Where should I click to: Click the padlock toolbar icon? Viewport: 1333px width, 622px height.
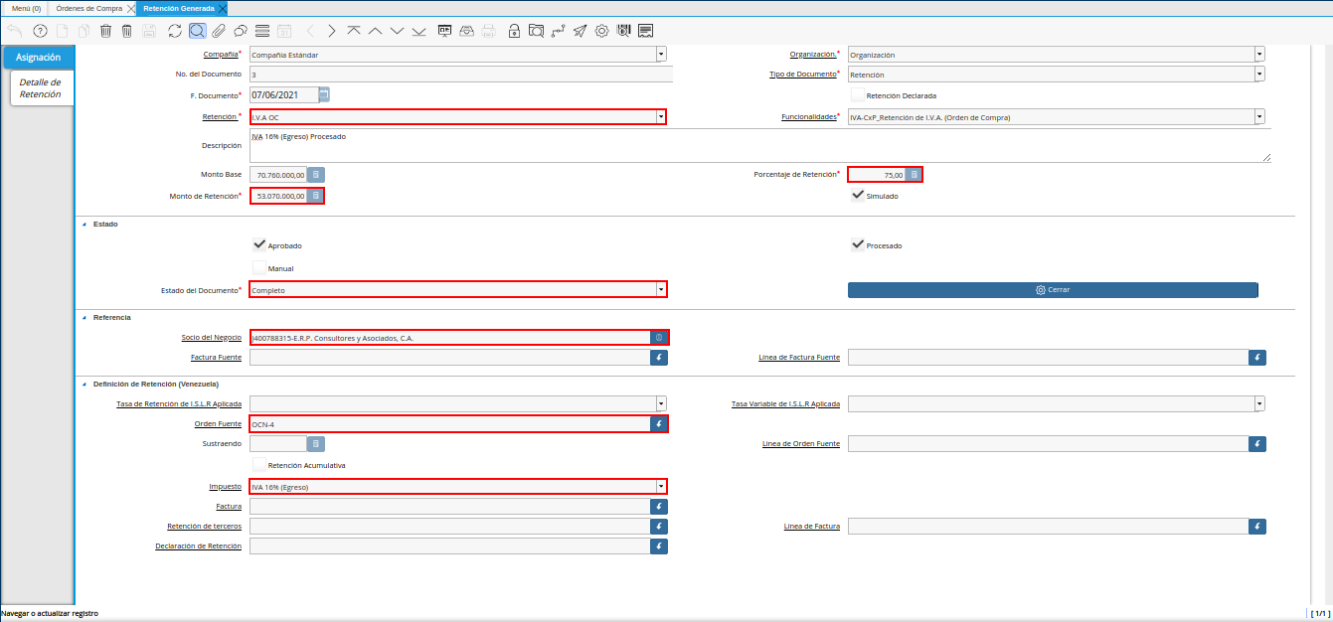click(x=514, y=31)
